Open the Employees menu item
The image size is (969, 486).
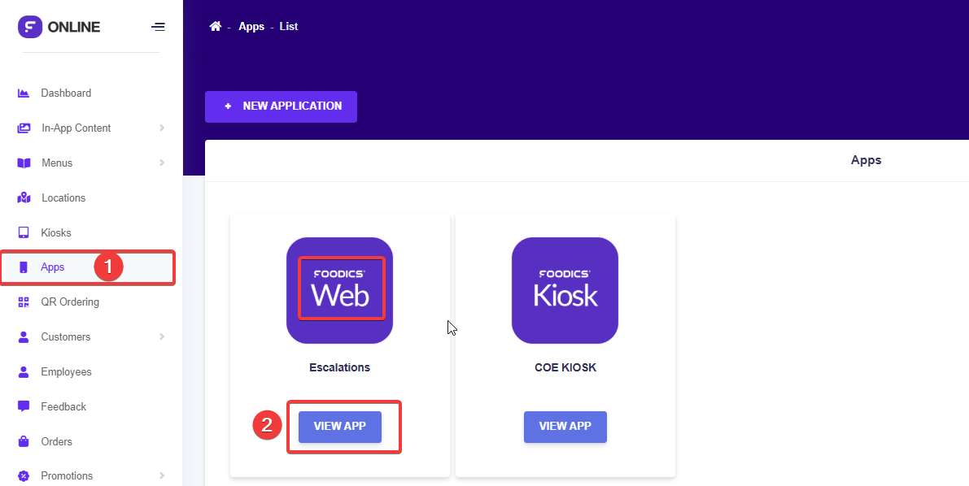pos(66,372)
